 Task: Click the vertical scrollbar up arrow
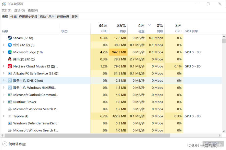point(224,37)
